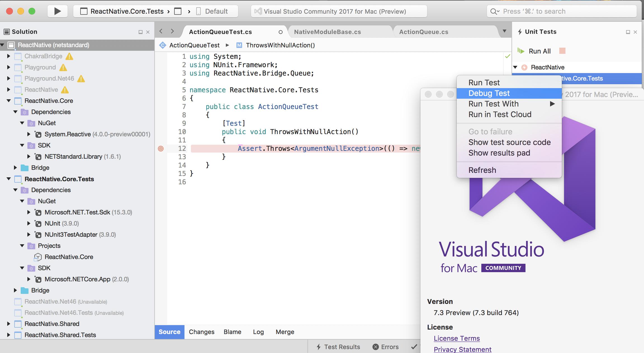Open the Errors pad
The width and height of the screenshot is (644, 353).
385,347
